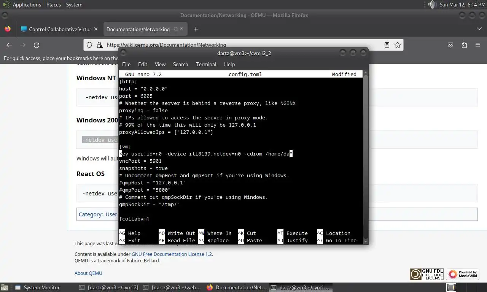Open the terminal Search menu
The height and width of the screenshot is (292, 487).
tap(180, 64)
